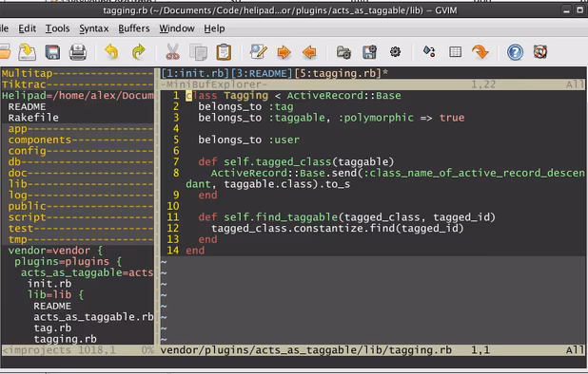Image resolution: width=588 pixels, height=374 pixels.
Task: Open the Tools menu
Action: point(57,28)
